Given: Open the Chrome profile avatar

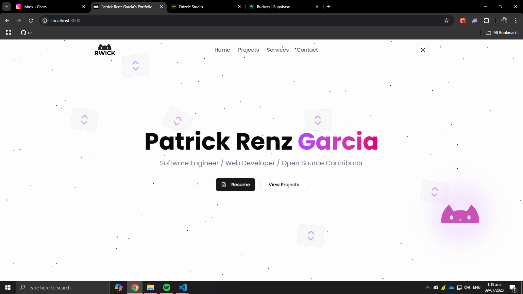Looking at the screenshot, I should pyautogui.click(x=504, y=21).
